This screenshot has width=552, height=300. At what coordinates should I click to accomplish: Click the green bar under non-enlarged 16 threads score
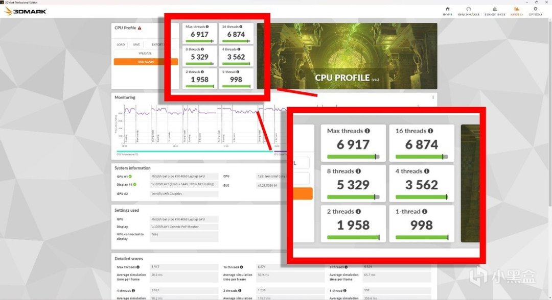(x=236, y=41)
